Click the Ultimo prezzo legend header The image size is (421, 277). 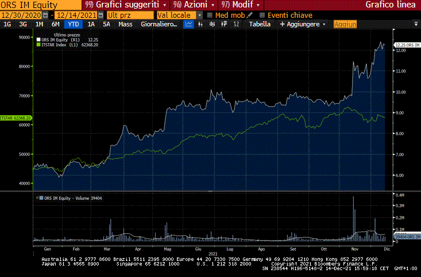[67, 35]
